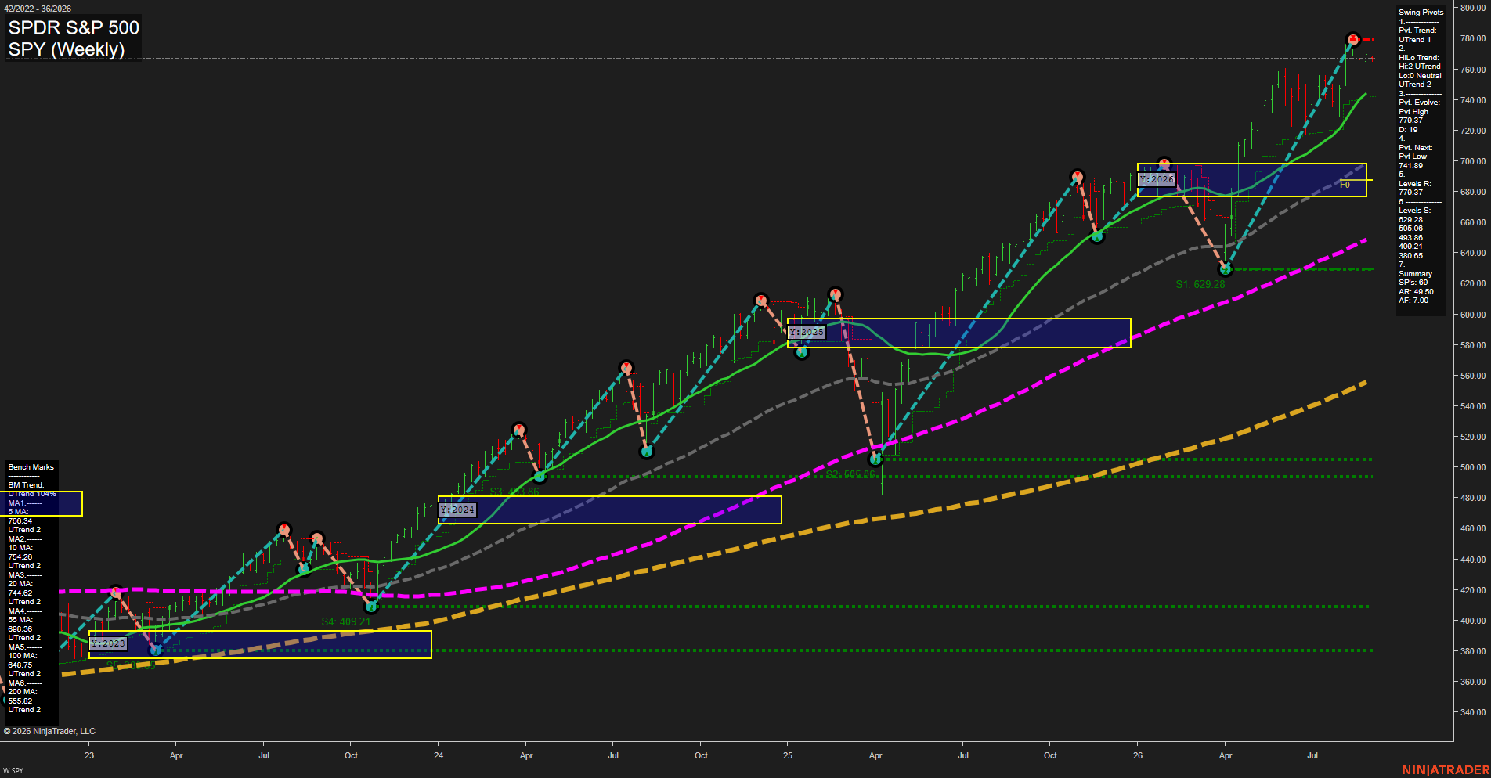The image size is (1491, 778).
Task: Click the 5 MA value 766.34
Action: [20, 521]
